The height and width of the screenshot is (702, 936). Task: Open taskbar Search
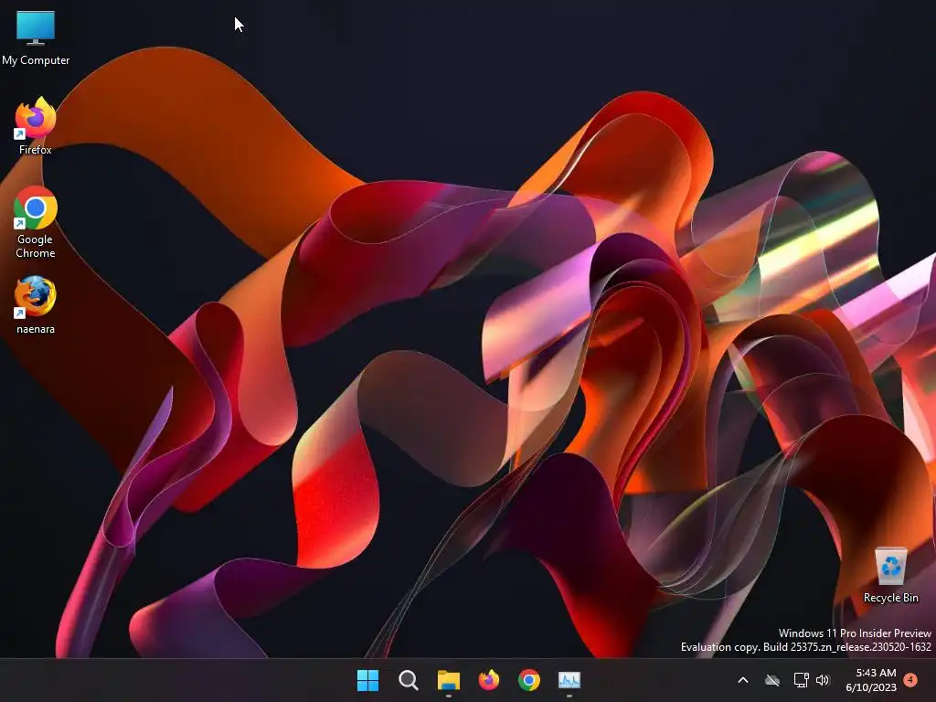pos(409,680)
